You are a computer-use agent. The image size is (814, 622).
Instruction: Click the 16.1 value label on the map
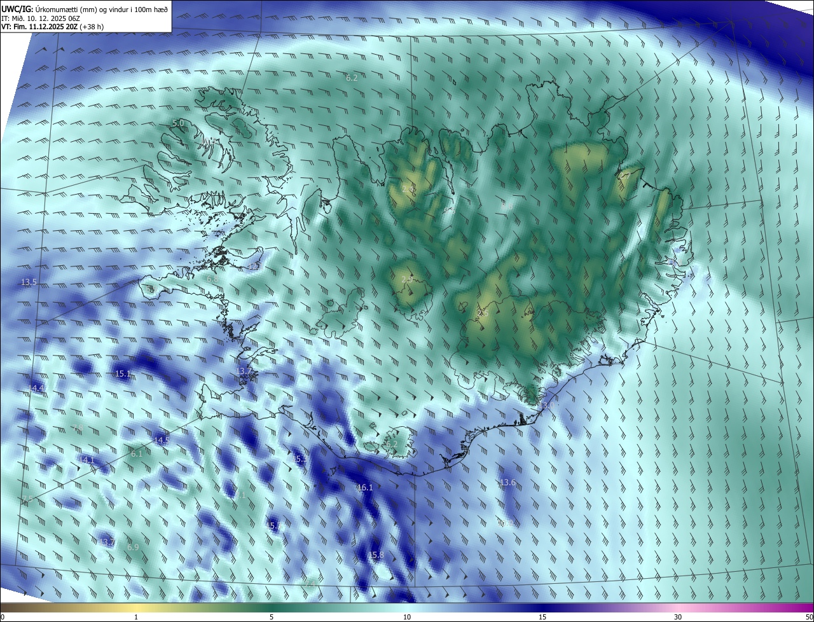364,488
